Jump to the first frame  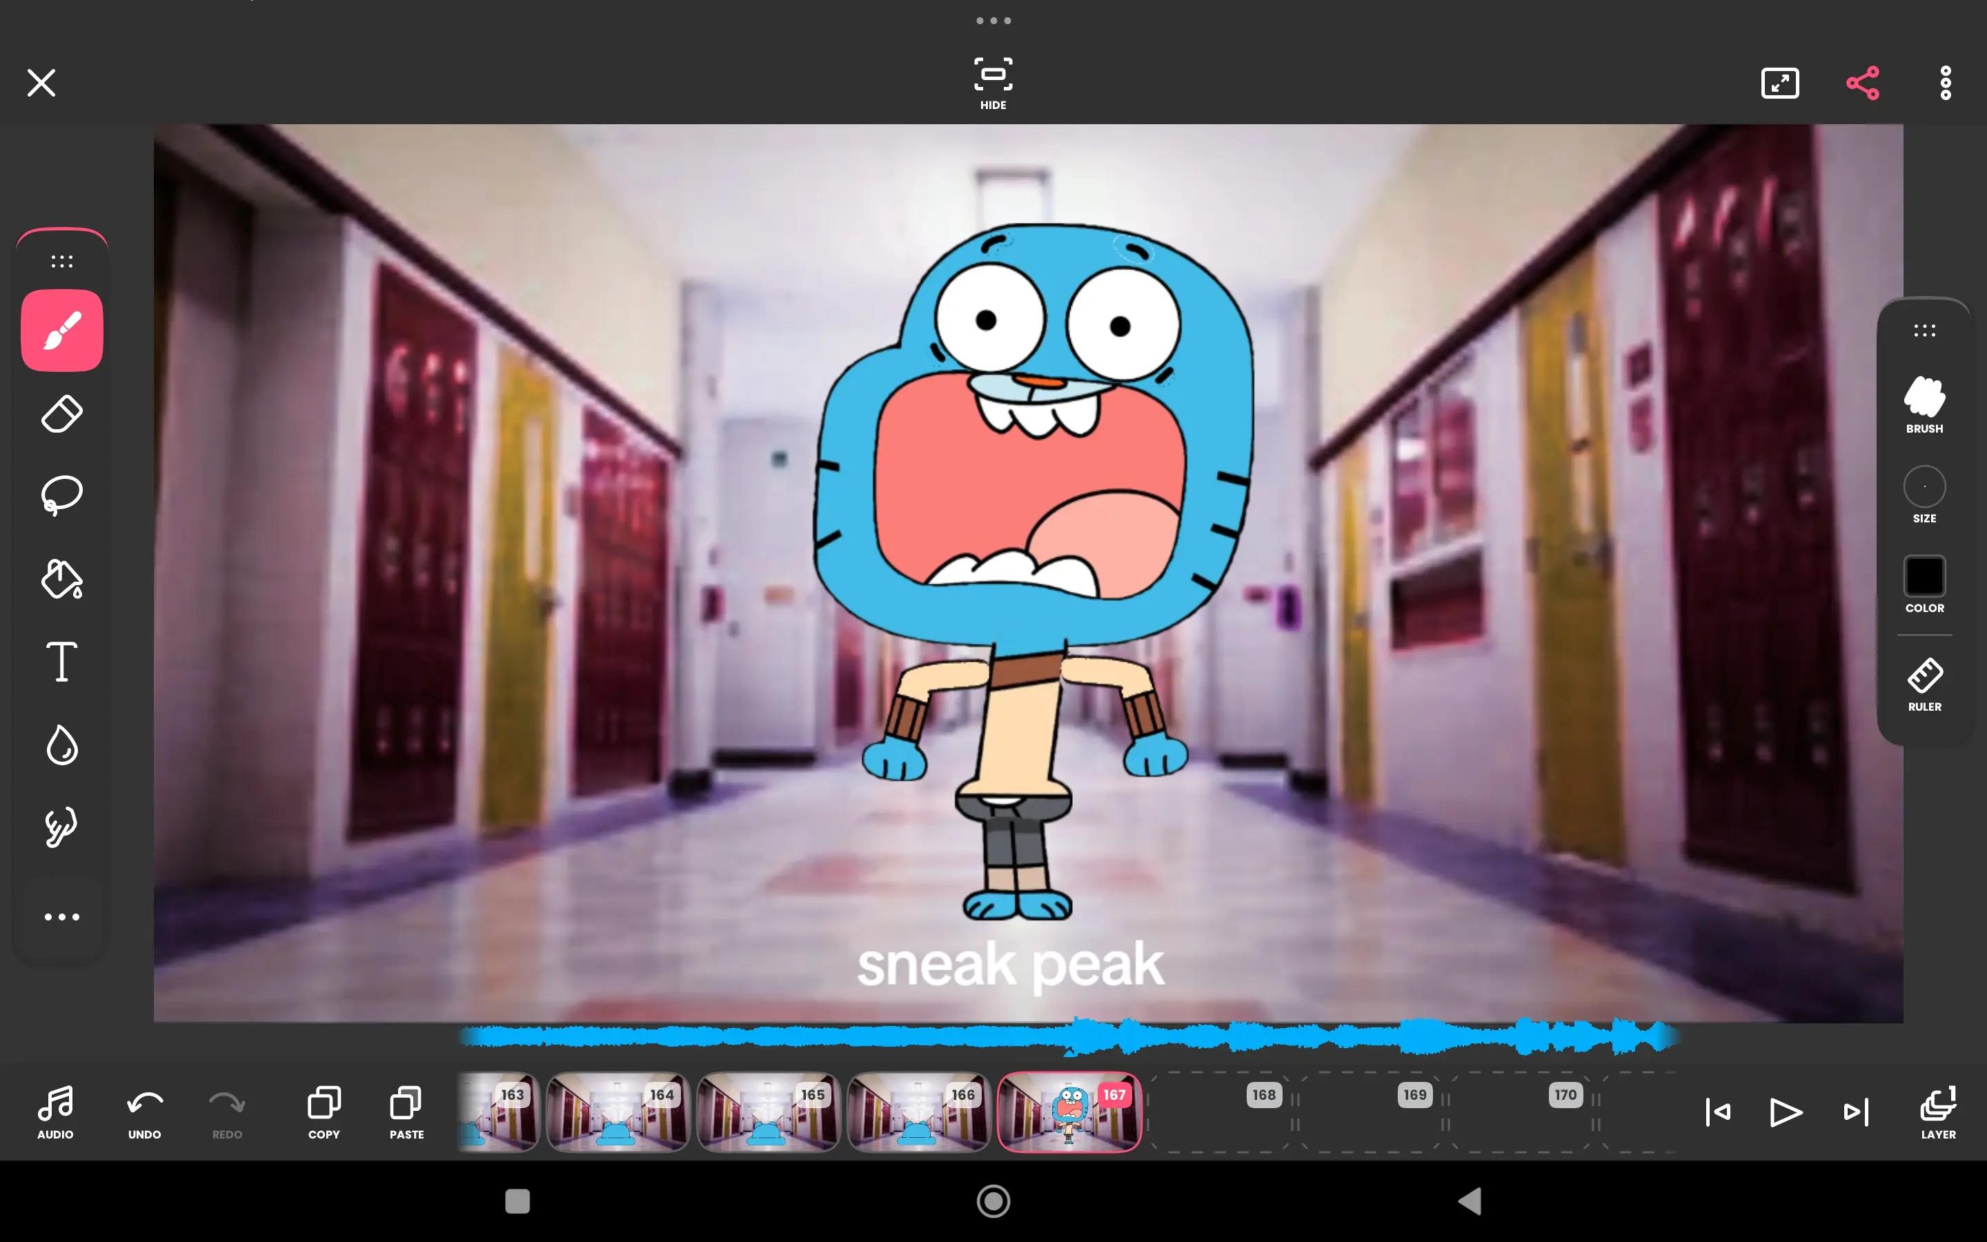click(1718, 1112)
